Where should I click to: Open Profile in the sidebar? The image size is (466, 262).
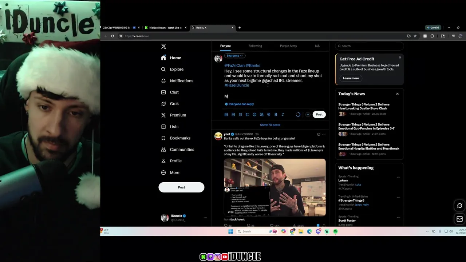click(171, 161)
